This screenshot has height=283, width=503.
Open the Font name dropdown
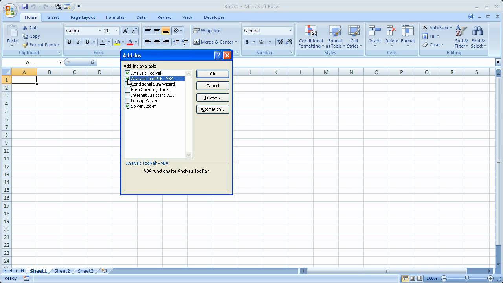[x=100, y=31]
